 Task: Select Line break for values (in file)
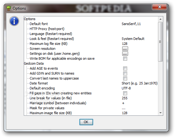tap(51, 98)
